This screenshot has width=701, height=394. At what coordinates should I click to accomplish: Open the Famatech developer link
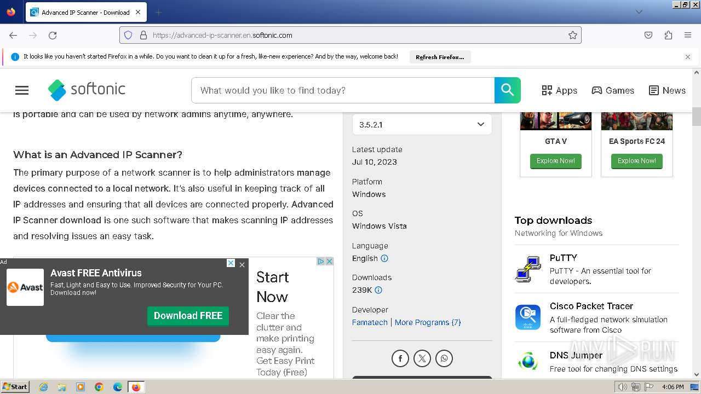370,322
